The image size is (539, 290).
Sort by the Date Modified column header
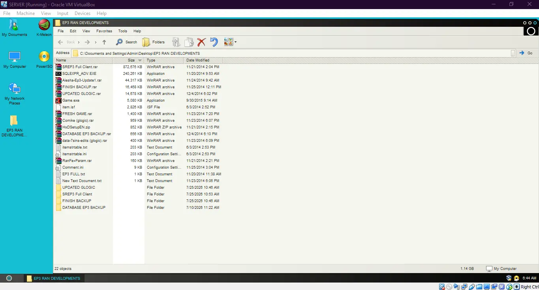(203, 60)
